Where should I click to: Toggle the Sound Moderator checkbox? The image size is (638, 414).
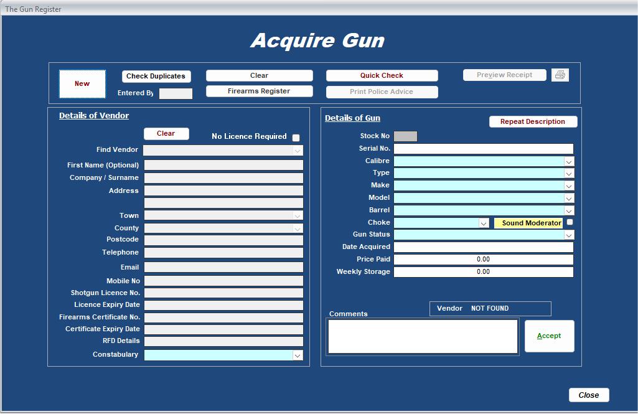(568, 222)
